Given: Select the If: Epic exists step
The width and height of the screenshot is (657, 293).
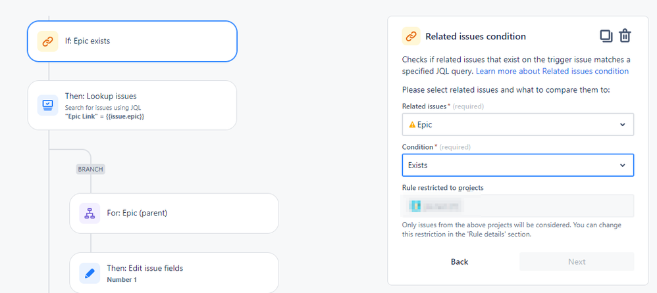Looking at the screenshot, I should (132, 41).
